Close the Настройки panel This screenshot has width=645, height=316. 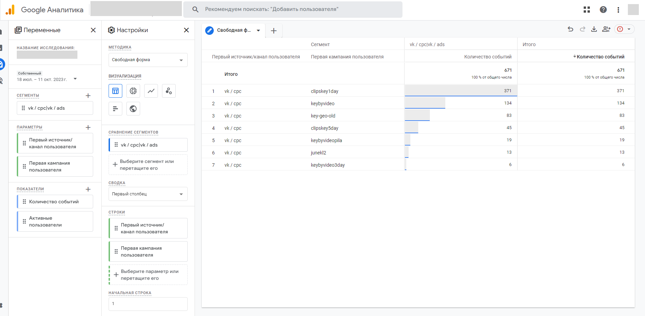186,30
